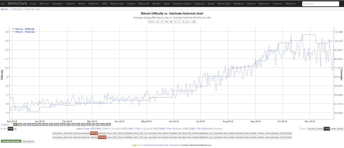344x148 pixels.
Task: Select the eth coin tag
Action: (x=20, y=125)
